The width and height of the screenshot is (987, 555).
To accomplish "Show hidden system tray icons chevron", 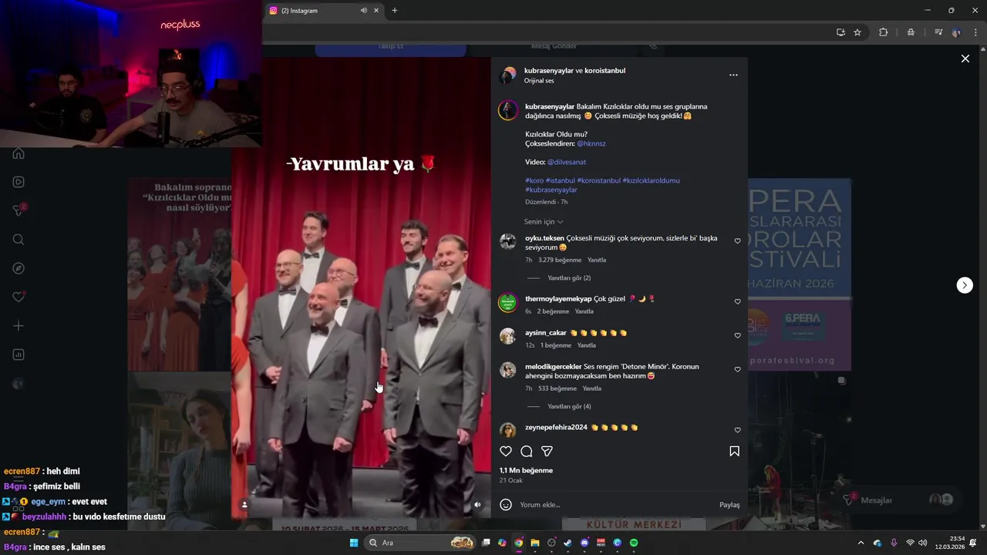I will (x=861, y=543).
